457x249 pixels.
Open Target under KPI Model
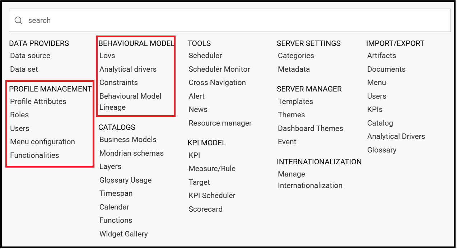(199, 182)
